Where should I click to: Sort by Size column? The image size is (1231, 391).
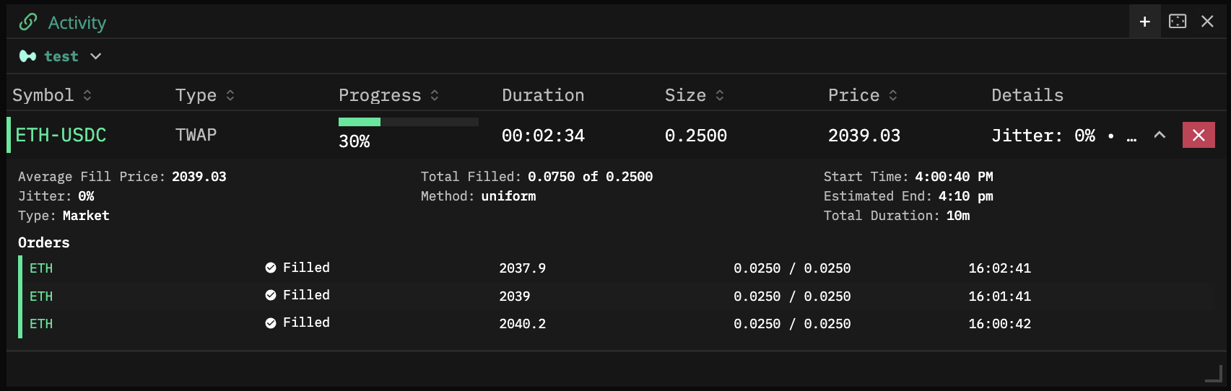(720, 95)
